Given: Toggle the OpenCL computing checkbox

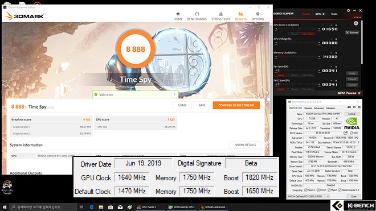Looking at the screenshot, I should tap(305, 190).
